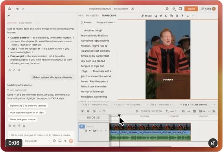Thumbs up the latest AI response
The width and height of the screenshot is (223, 152).
15,126
